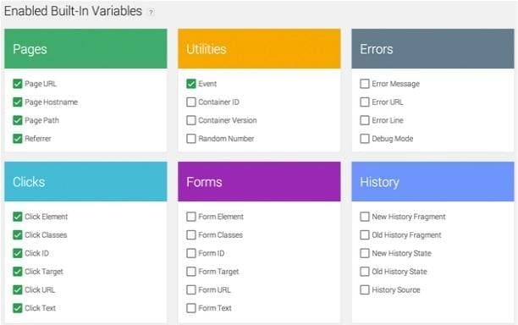Screen dimensions: 518x325
Task: Disable the Page Hostname variable
Action: coord(18,102)
